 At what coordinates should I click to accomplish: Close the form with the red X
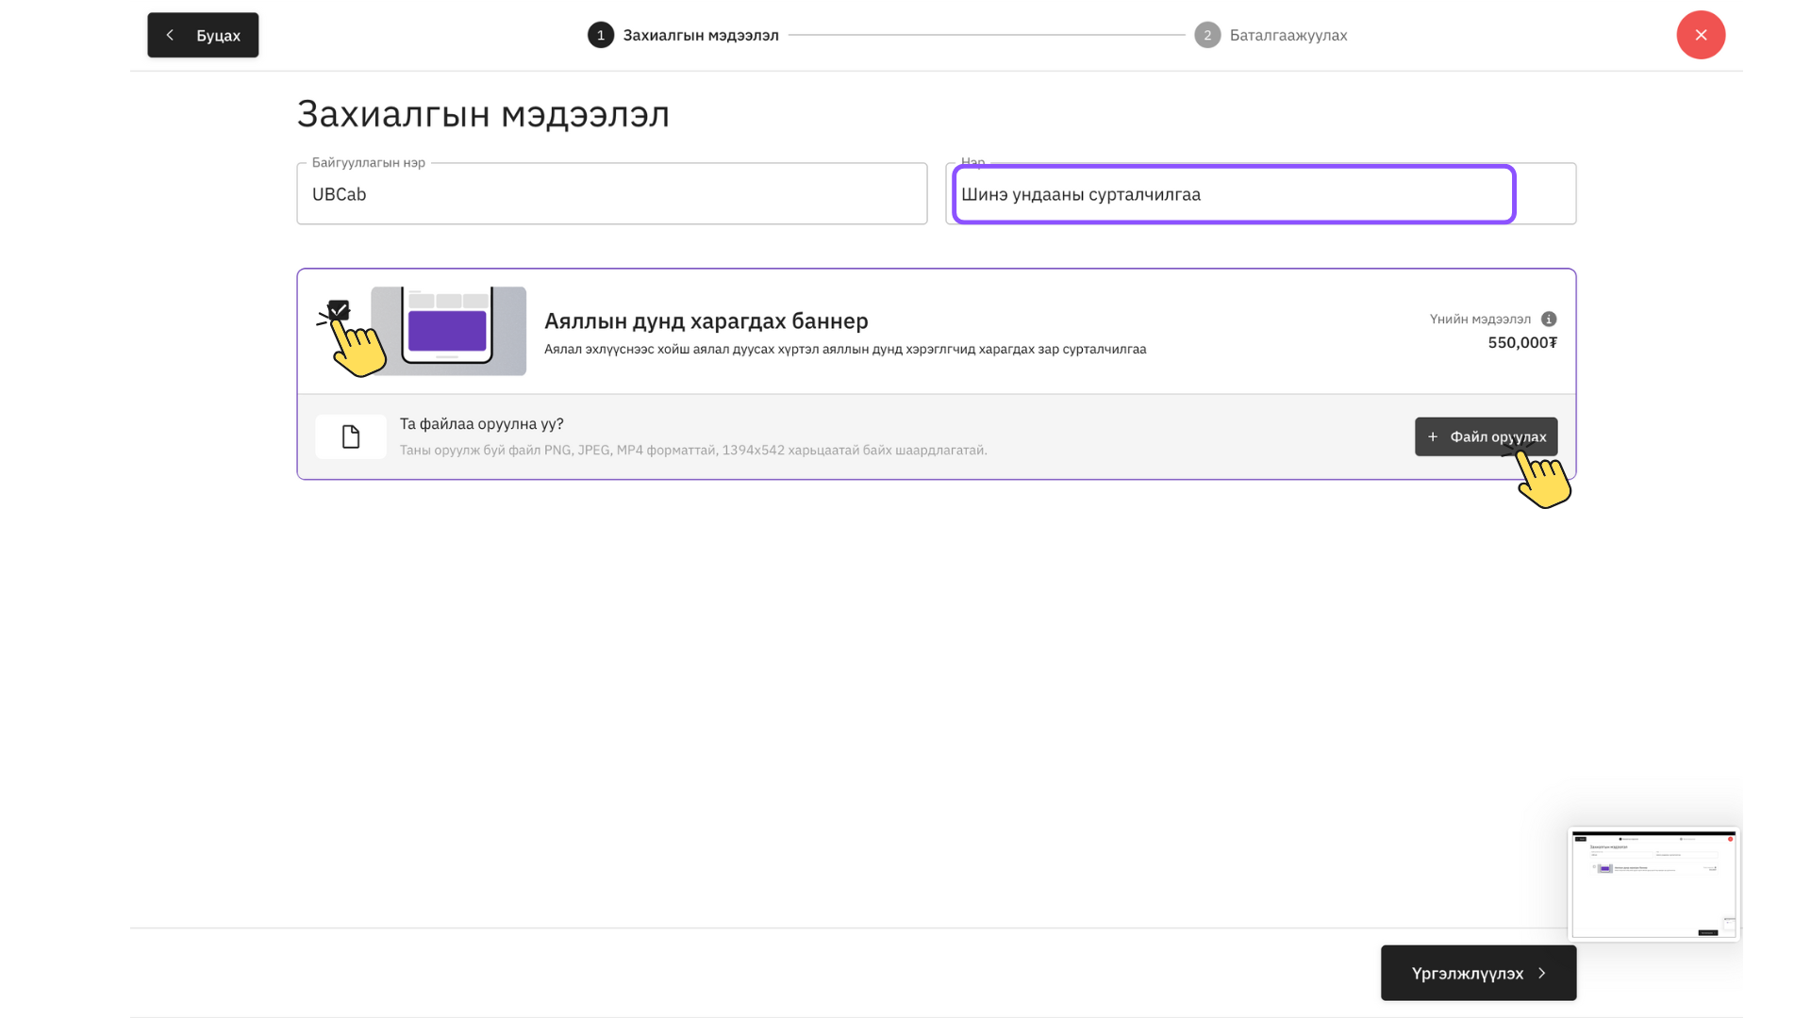(1701, 35)
